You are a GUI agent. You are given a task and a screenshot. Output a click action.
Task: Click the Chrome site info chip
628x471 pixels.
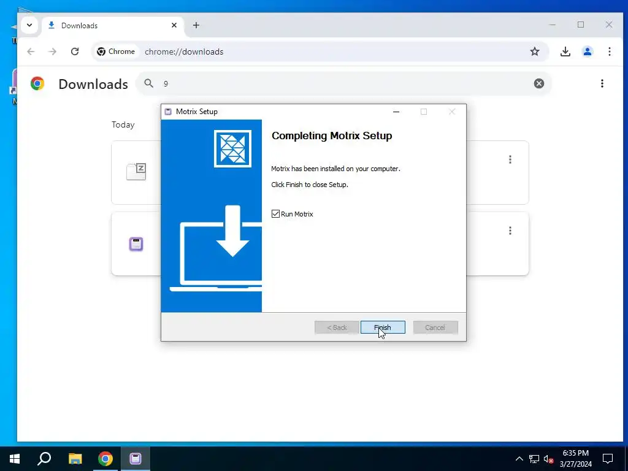pyautogui.click(x=116, y=52)
